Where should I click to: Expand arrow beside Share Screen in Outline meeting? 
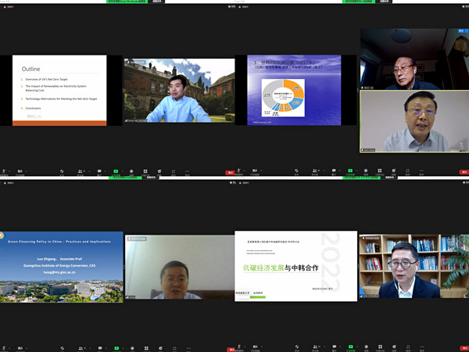point(122,171)
